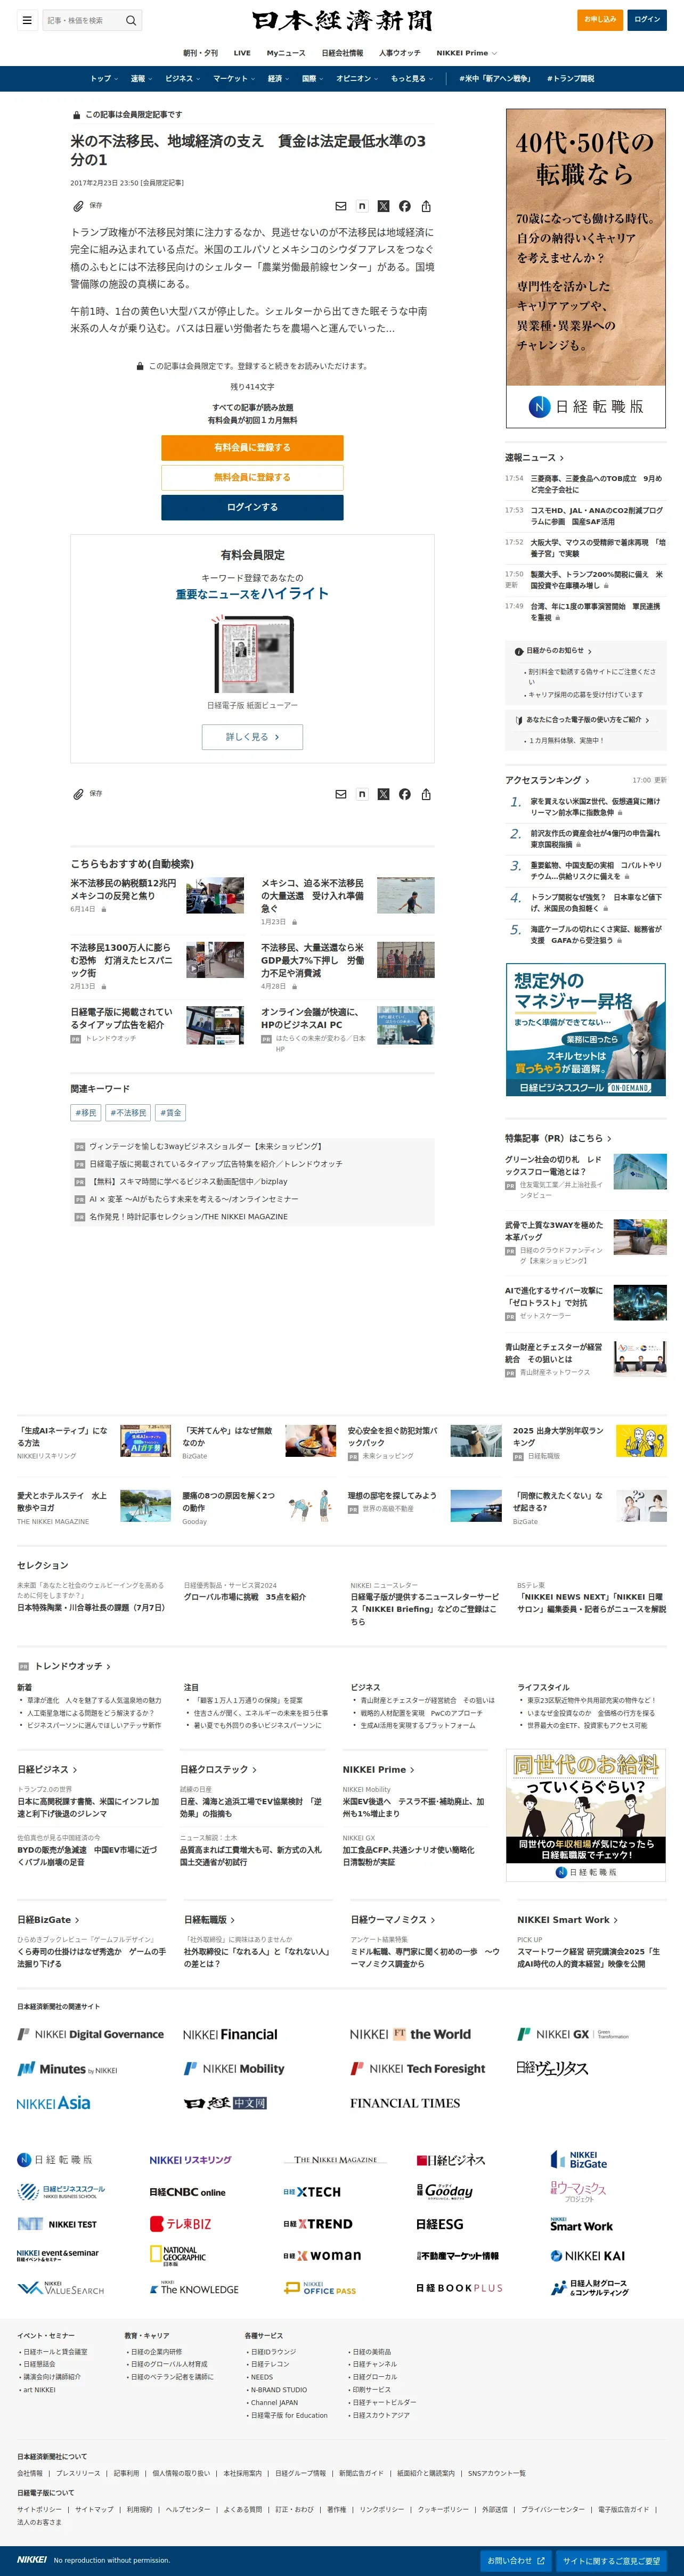Click the サイトに関するご意見ご要望 footer button
Screen dimensions: 684x2576
pos(611,2561)
